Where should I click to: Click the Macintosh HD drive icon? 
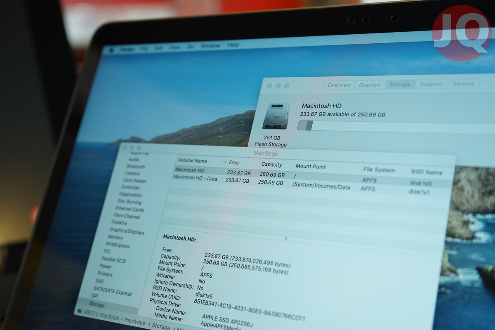click(276, 116)
